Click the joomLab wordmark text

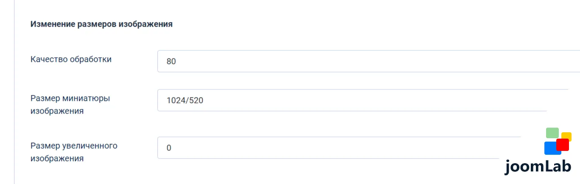538,167
